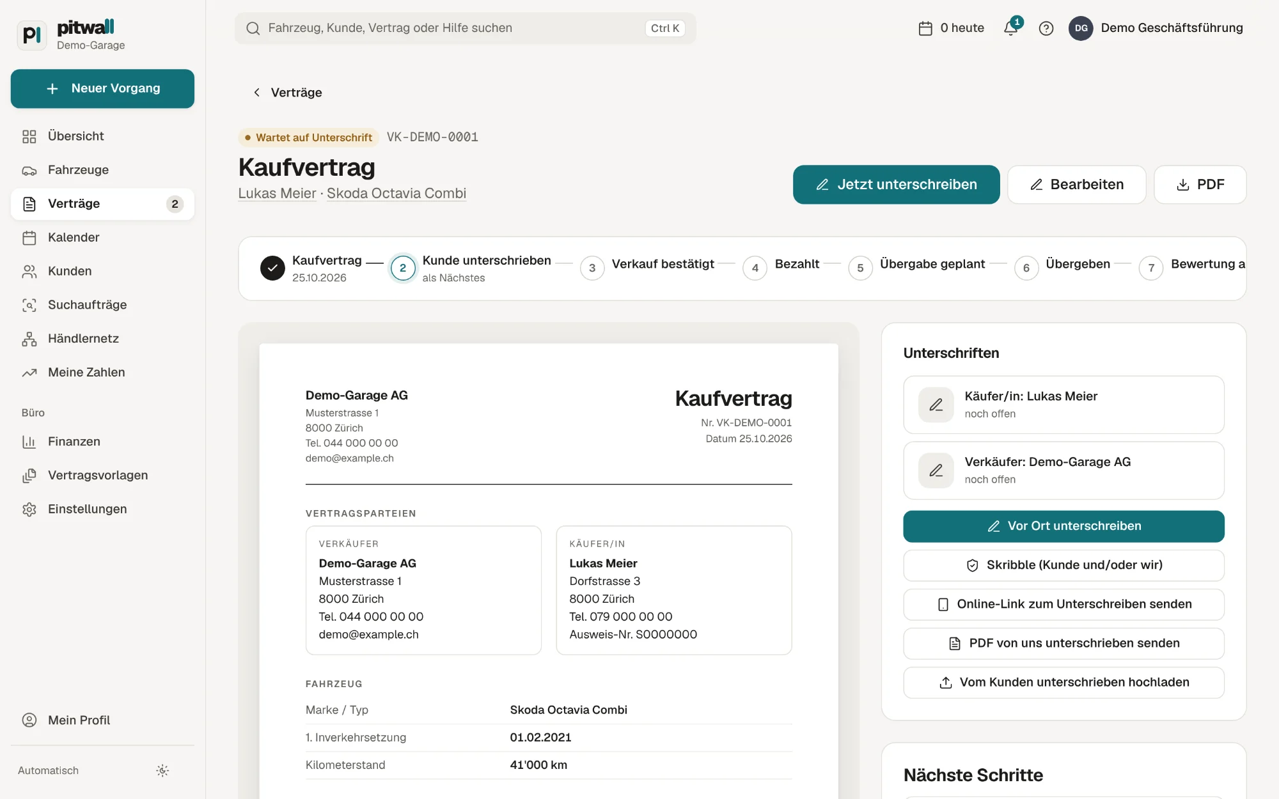
Task: Click the calendar icon beside '0 heute'
Action: pyautogui.click(x=925, y=28)
